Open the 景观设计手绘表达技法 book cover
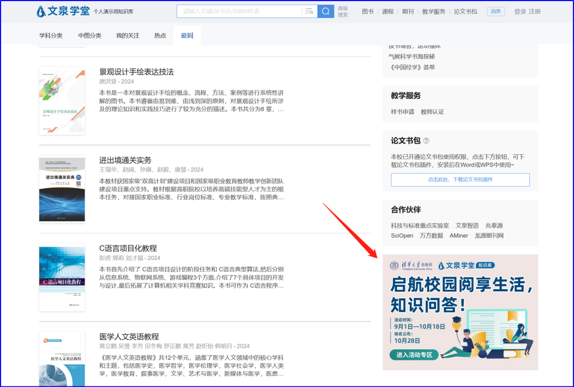 pyautogui.click(x=62, y=100)
